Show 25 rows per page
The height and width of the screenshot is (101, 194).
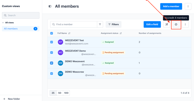[53, 93]
